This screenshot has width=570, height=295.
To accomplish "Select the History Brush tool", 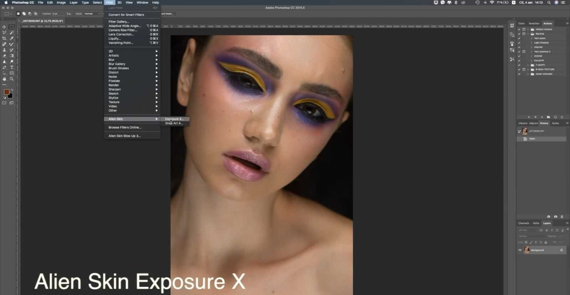I will pyautogui.click(x=11, y=50).
